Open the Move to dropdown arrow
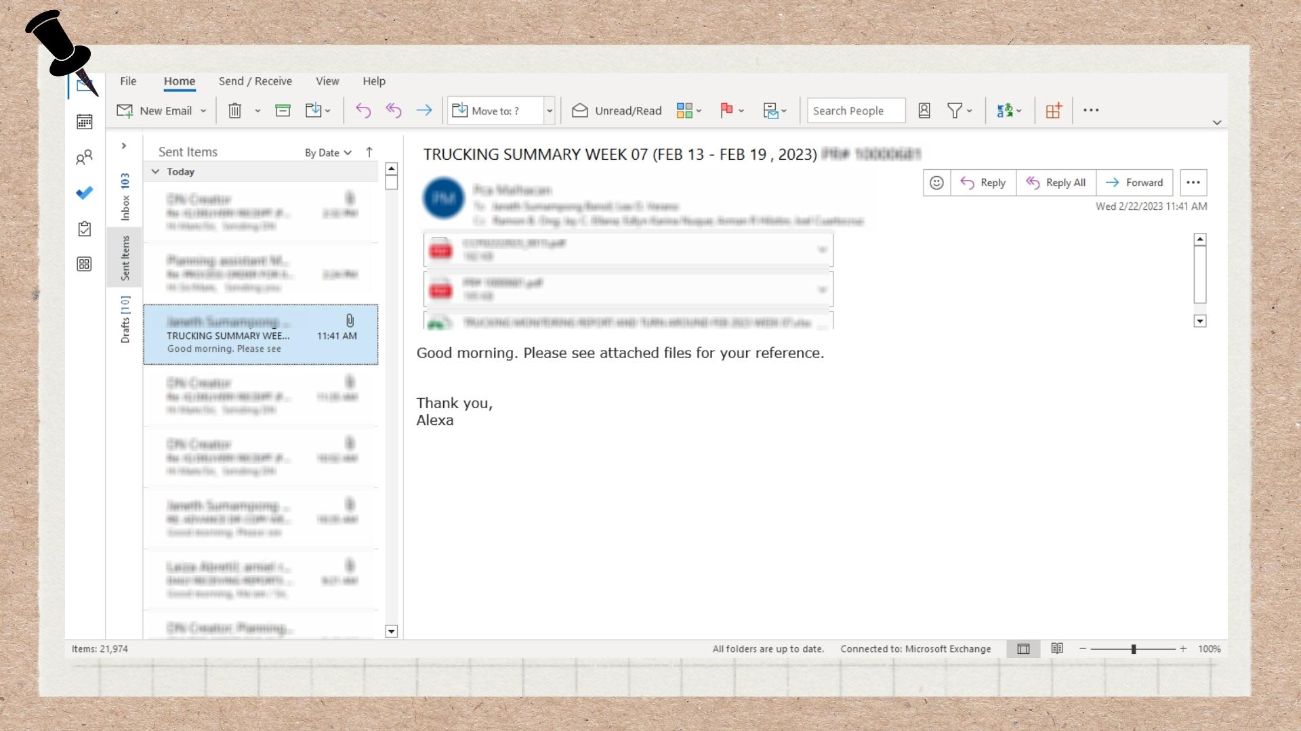This screenshot has width=1301, height=731. pyautogui.click(x=550, y=111)
